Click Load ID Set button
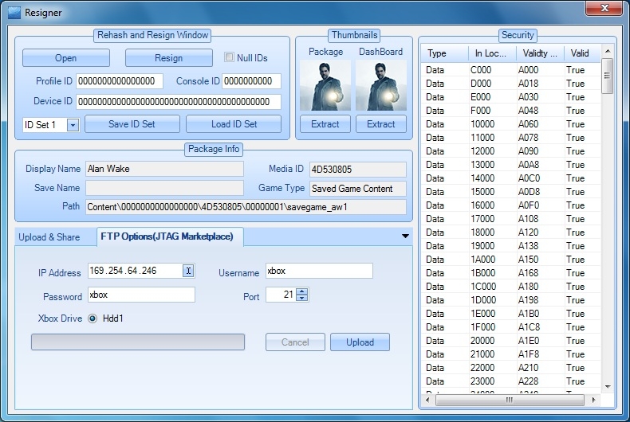 pyautogui.click(x=234, y=124)
